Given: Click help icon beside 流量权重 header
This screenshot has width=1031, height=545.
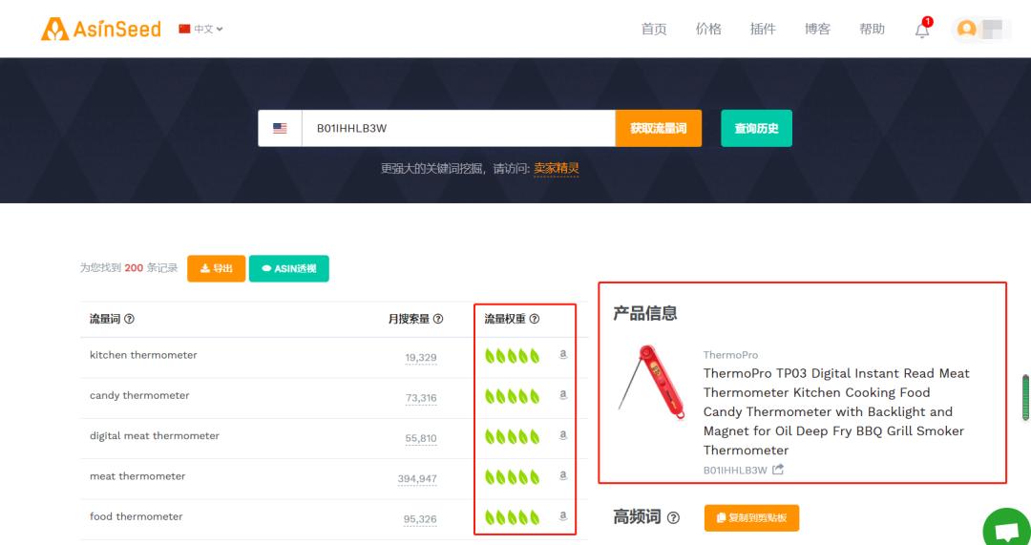Looking at the screenshot, I should [x=535, y=319].
